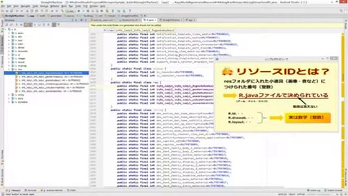The width and height of the screenshot is (348, 196).
Task: Click the Copy toolbar icon
Action: coord(32,11)
